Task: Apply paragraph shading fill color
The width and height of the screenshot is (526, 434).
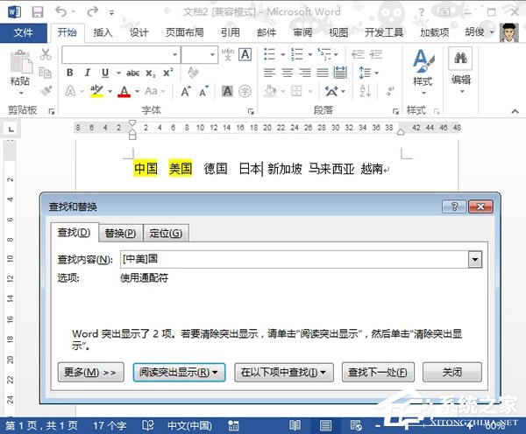Action: pos(270,91)
